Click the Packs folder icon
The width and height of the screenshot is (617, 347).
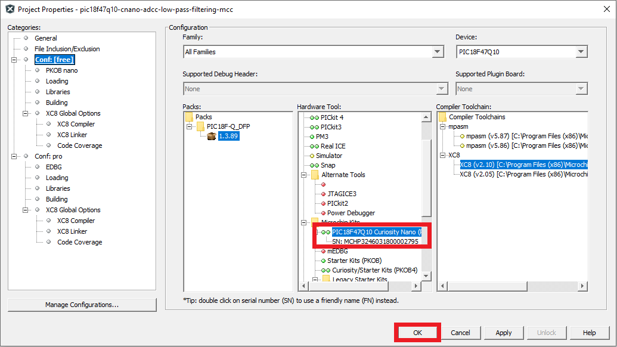[x=189, y=117]
